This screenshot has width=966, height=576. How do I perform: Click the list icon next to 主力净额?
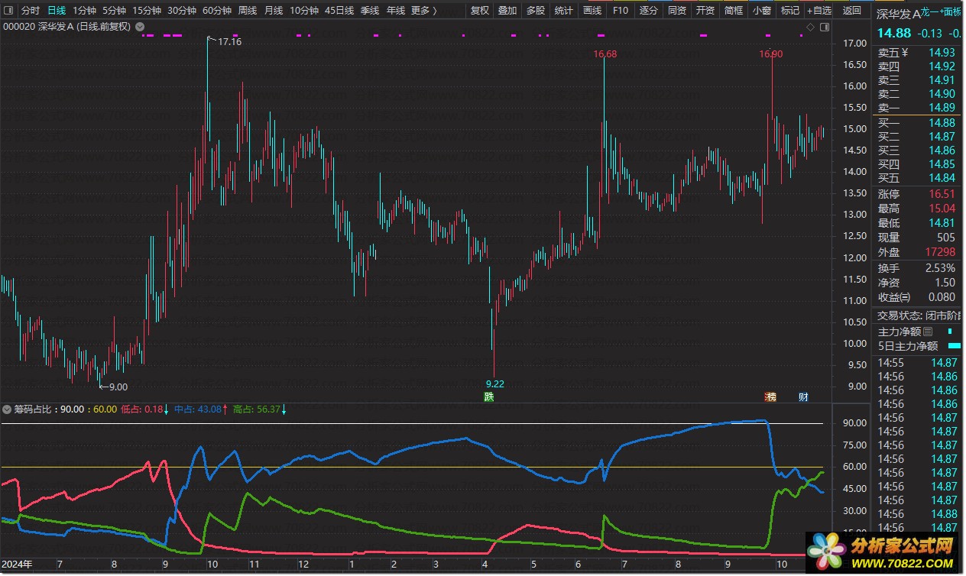(x=928, y=332)
